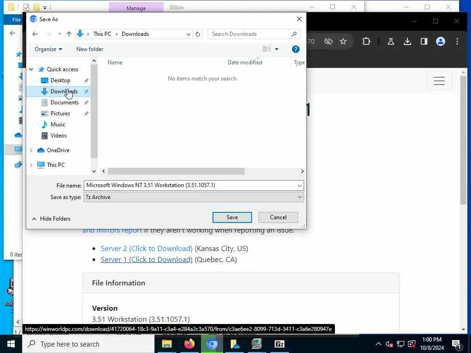Open Chrome Labs flask icon
The image size is (471, 353).
click(391, 41)
